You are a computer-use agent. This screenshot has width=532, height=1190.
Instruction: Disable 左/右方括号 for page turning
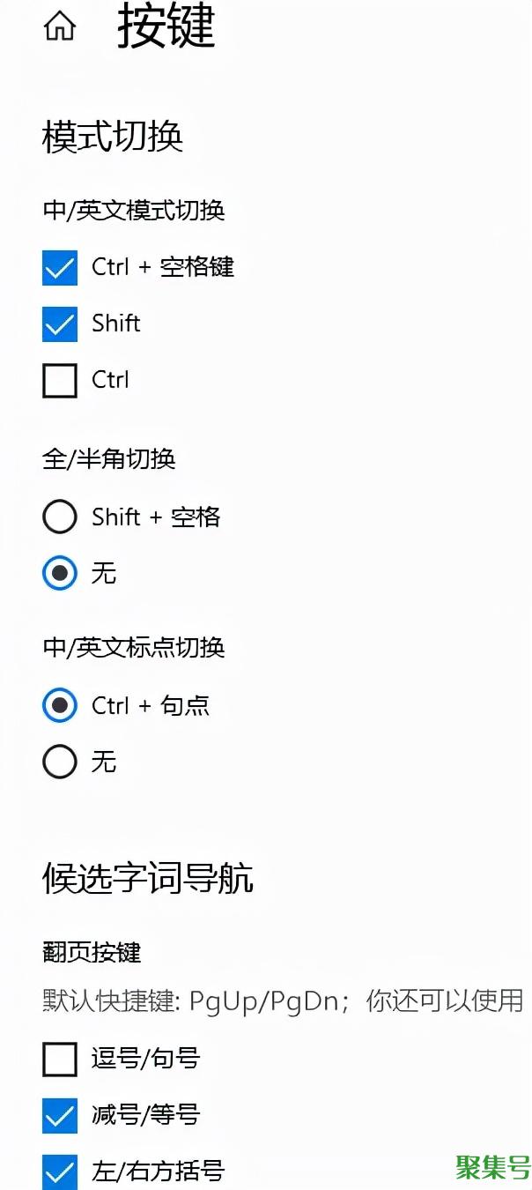click(59, 1172)
